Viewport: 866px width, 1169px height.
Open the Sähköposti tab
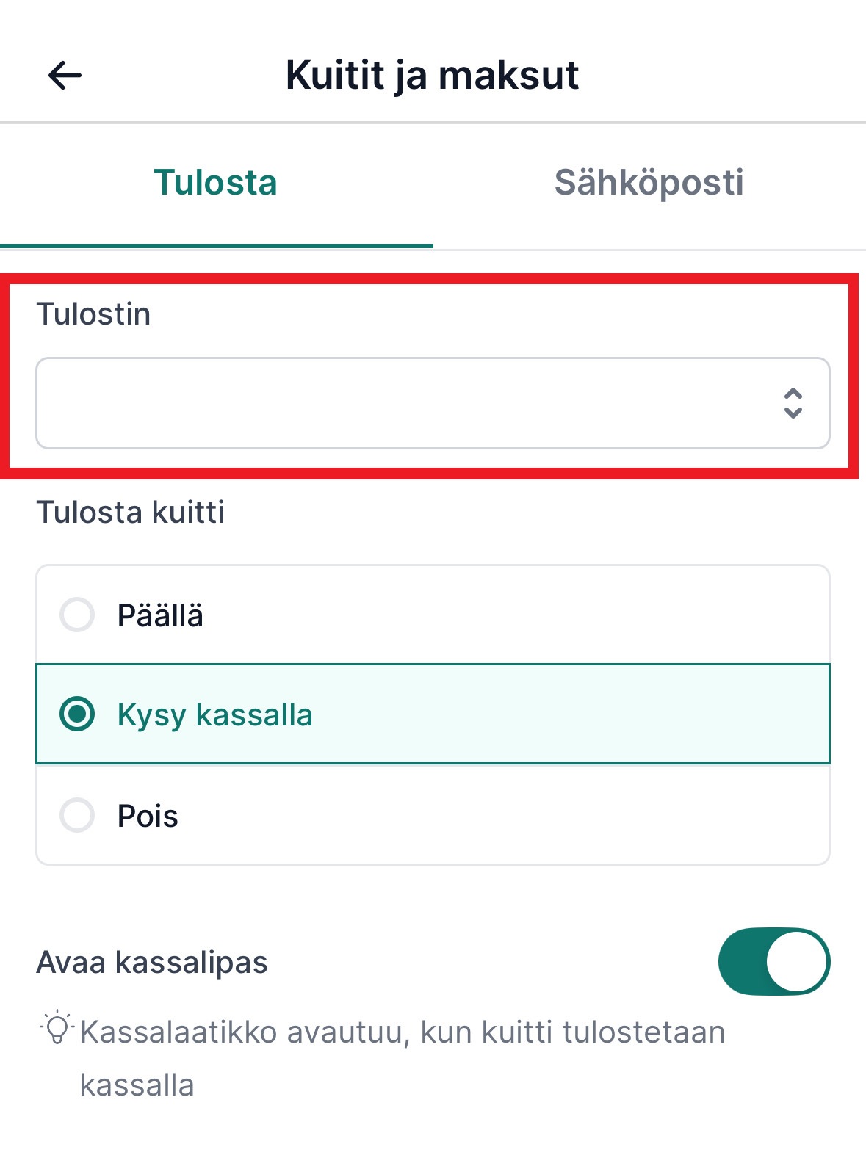(649, 182)
